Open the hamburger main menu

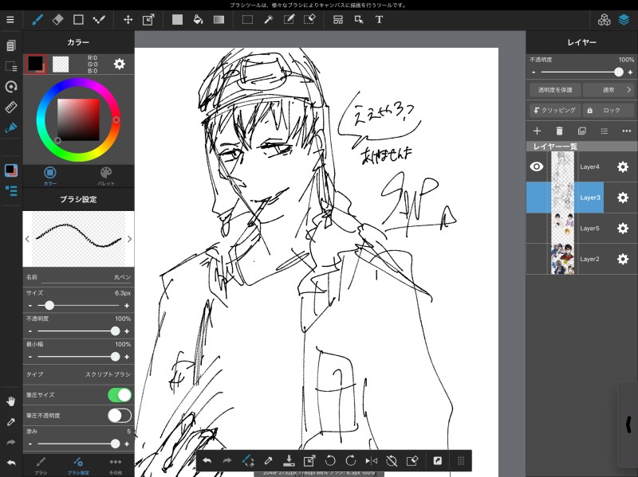tap(10, 19)
